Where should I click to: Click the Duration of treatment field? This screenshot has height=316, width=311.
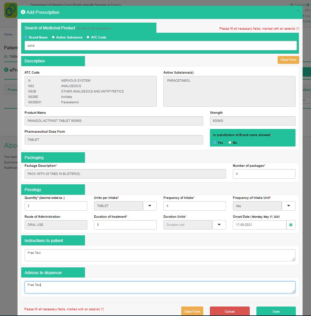click(x=125, y=225)
